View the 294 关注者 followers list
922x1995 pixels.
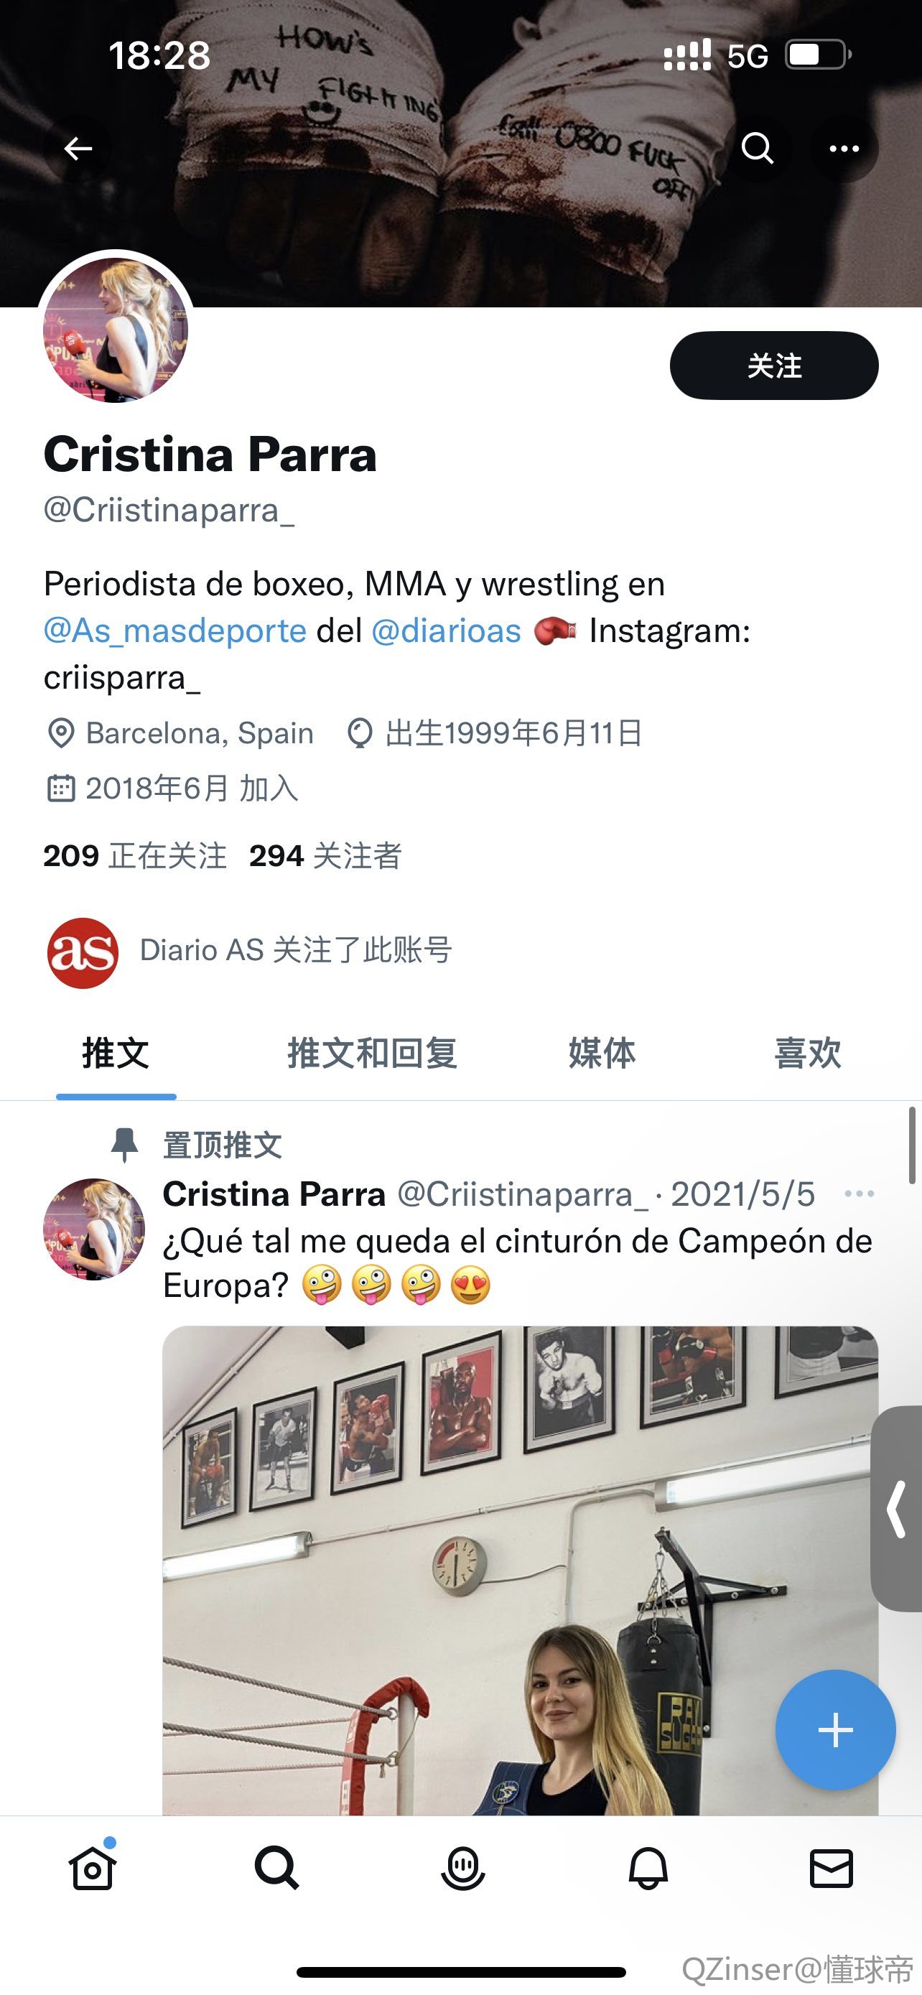pyautogui.click(x=325, y=856)
